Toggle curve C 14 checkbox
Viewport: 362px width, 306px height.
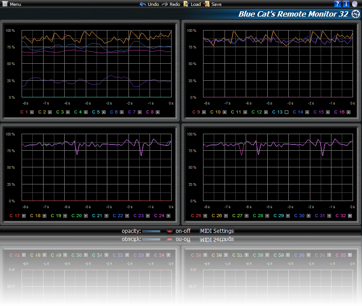[307, 112]
